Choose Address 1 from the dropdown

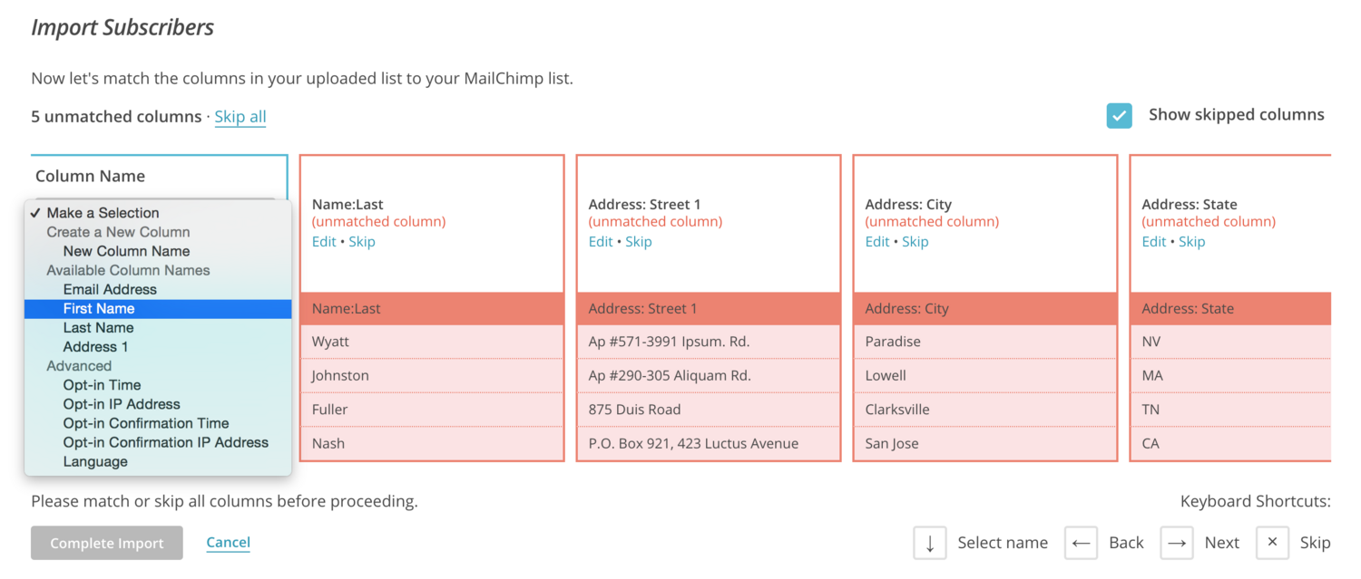point(95,347)
